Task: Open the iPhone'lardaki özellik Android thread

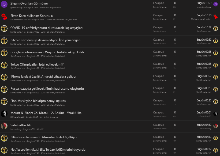Action: (x=44, y=77)
